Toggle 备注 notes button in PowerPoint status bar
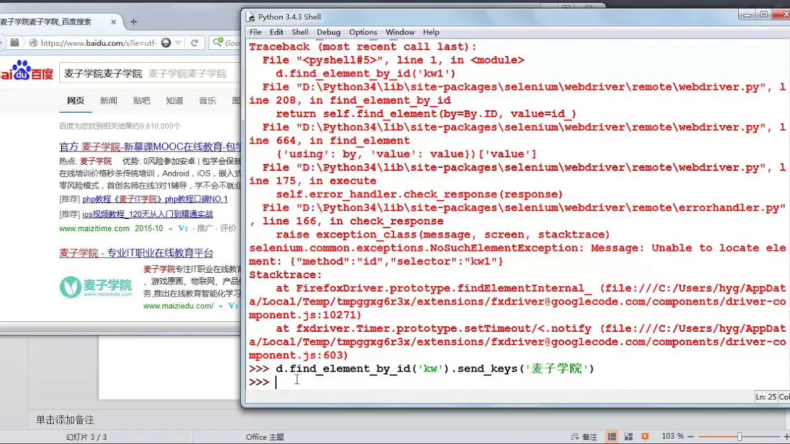Screen dimensions: 790x444 coord(584,437)
